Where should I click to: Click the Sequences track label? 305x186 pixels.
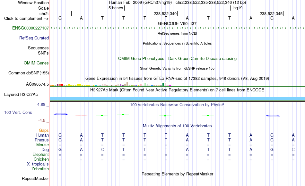pos(38,48)
